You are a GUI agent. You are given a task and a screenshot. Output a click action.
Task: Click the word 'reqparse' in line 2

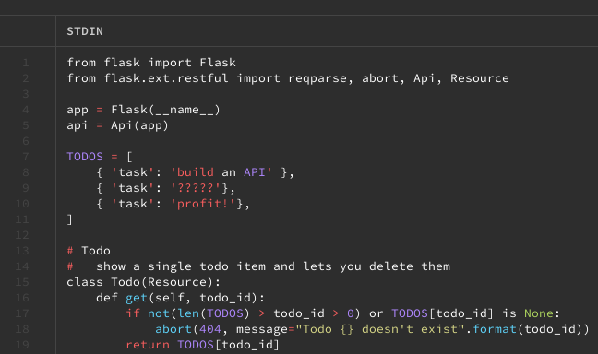click(317, 78)
